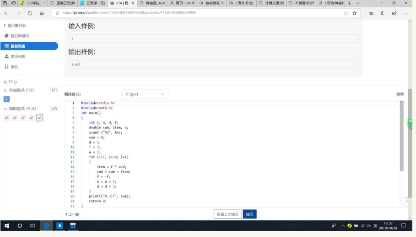Screen dimensions: 416x237
Task: Open 排名 in the sidebar
Action: pos(11,66)
